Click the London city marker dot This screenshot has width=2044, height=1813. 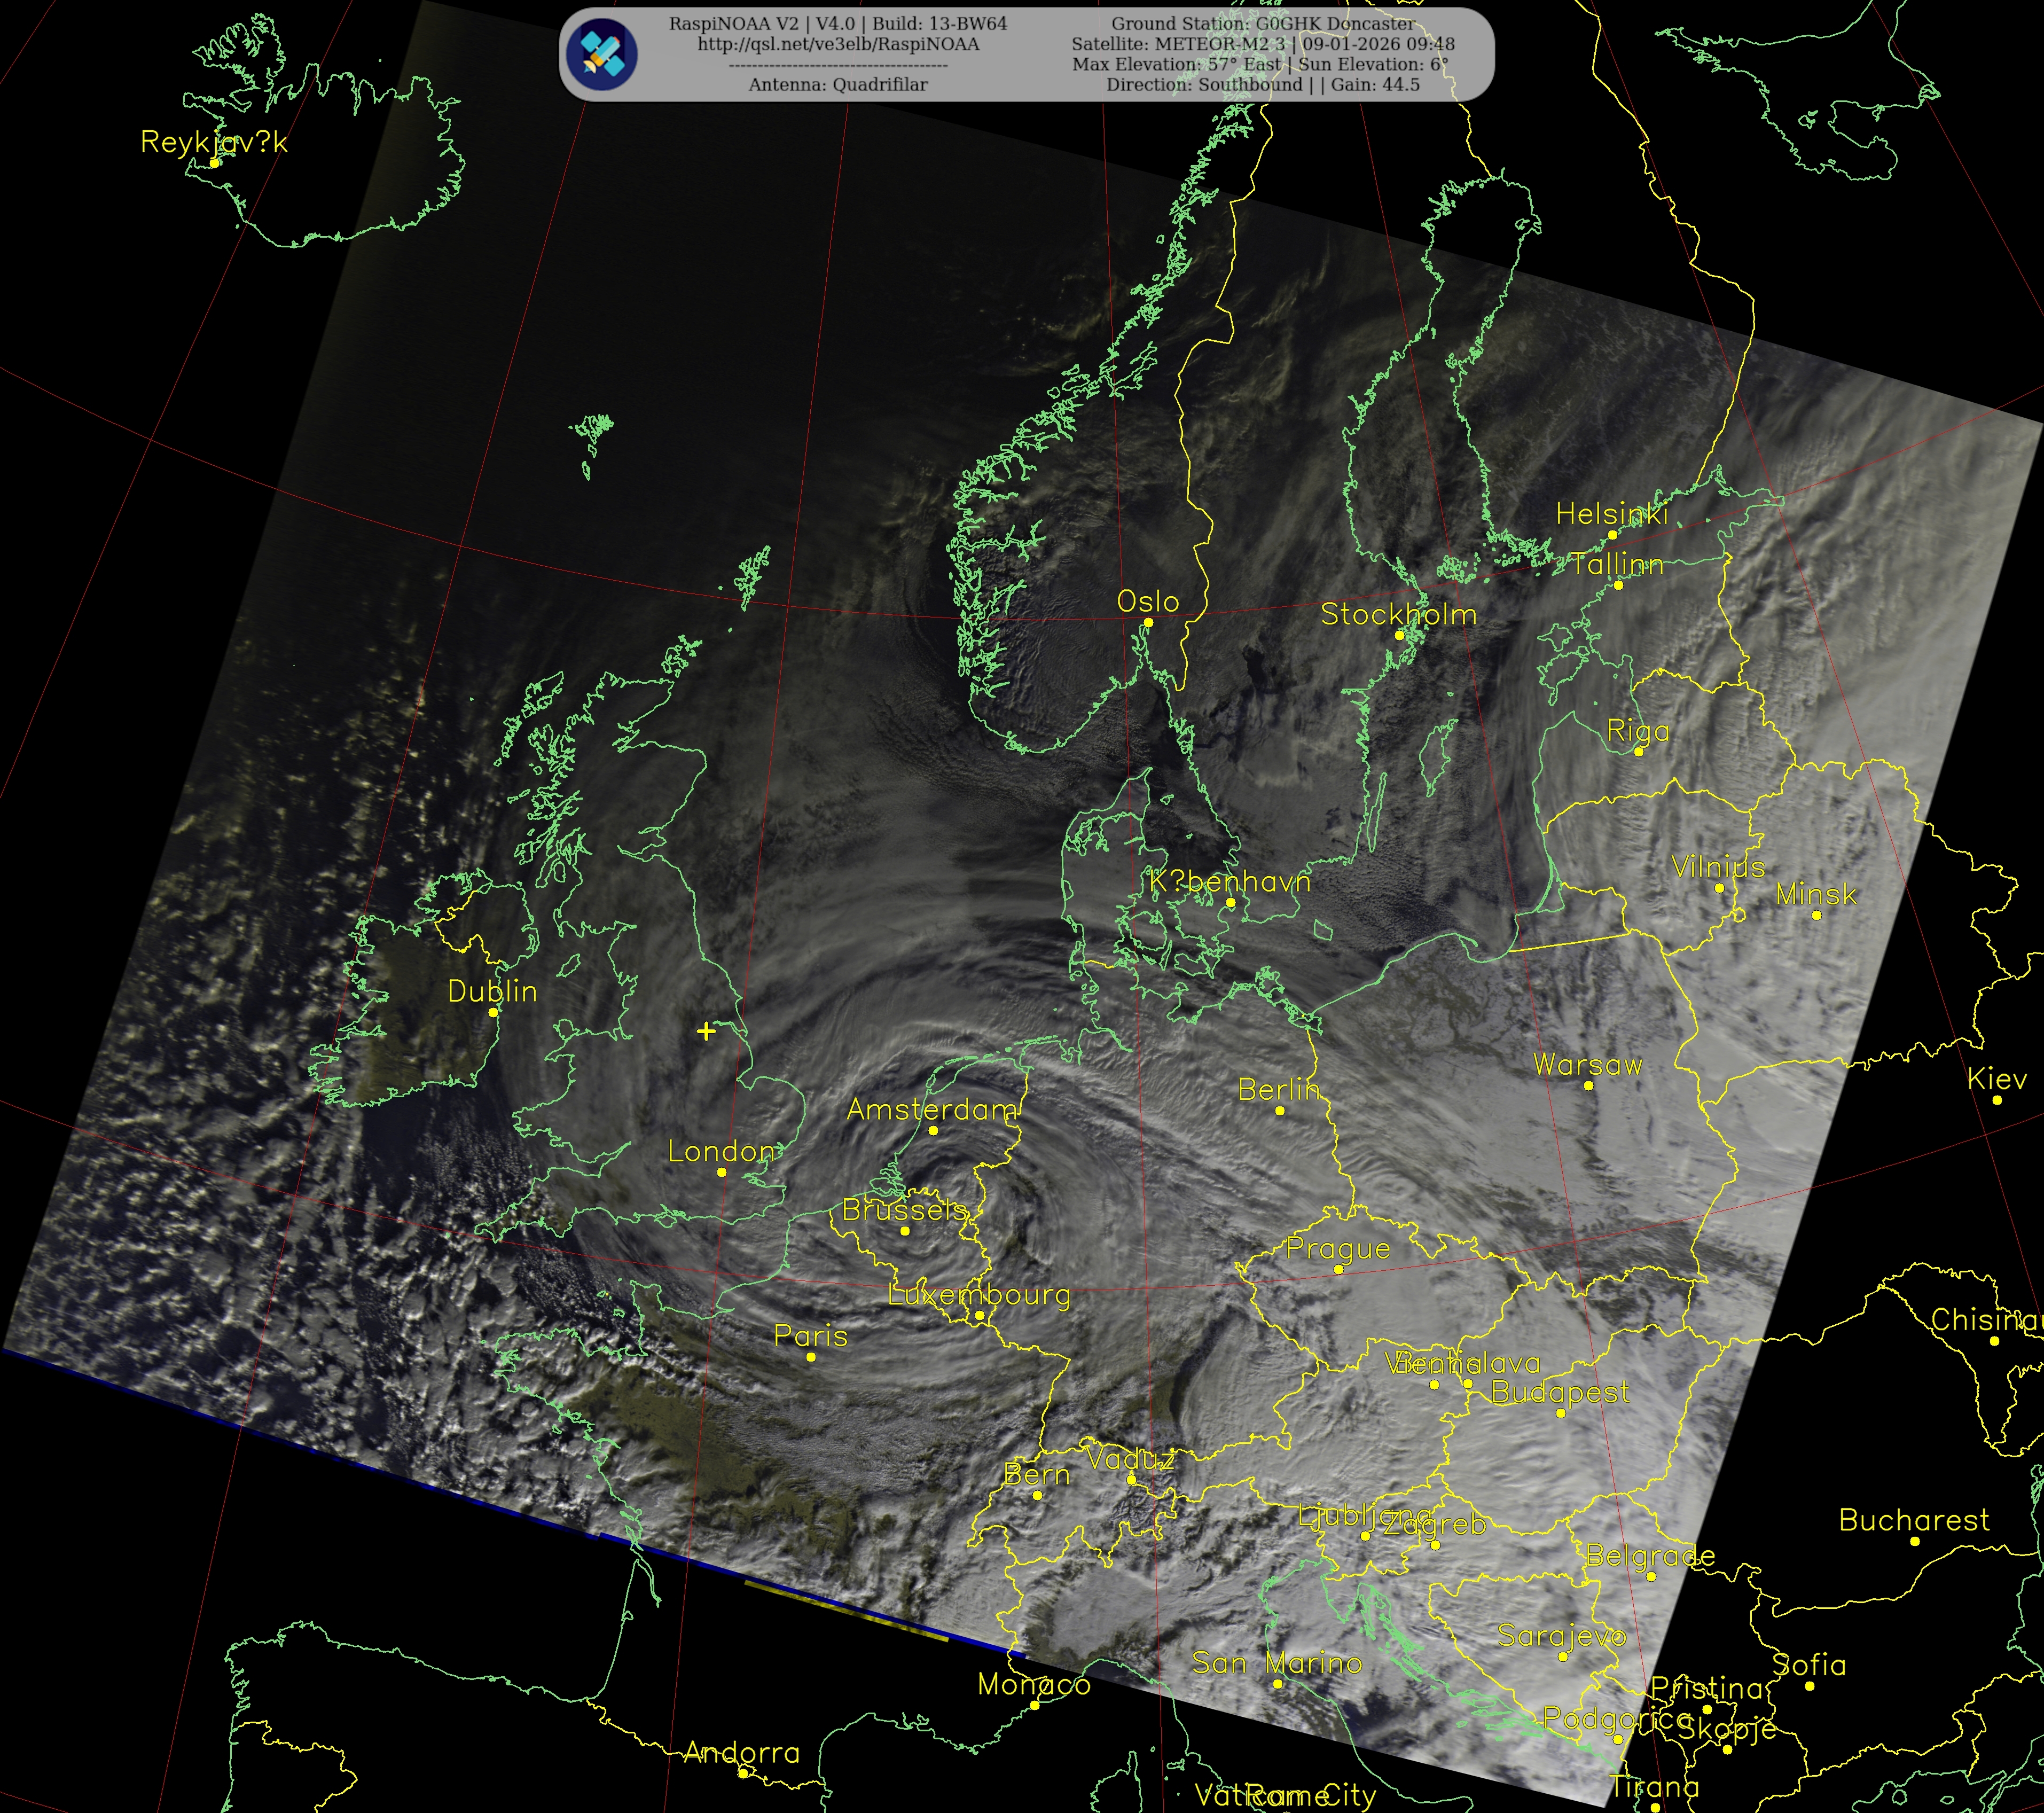(722, 1172)
